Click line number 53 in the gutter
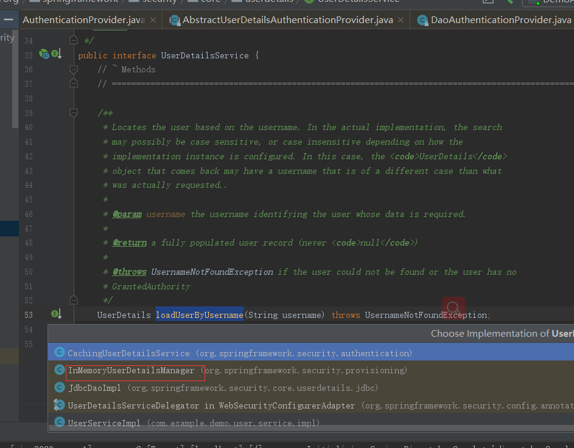The height and width of the screenshot is (448, 574). tap(29, 315)
